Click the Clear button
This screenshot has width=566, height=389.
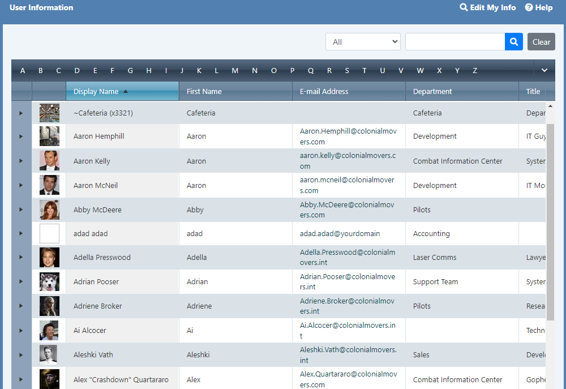[541, 42]
